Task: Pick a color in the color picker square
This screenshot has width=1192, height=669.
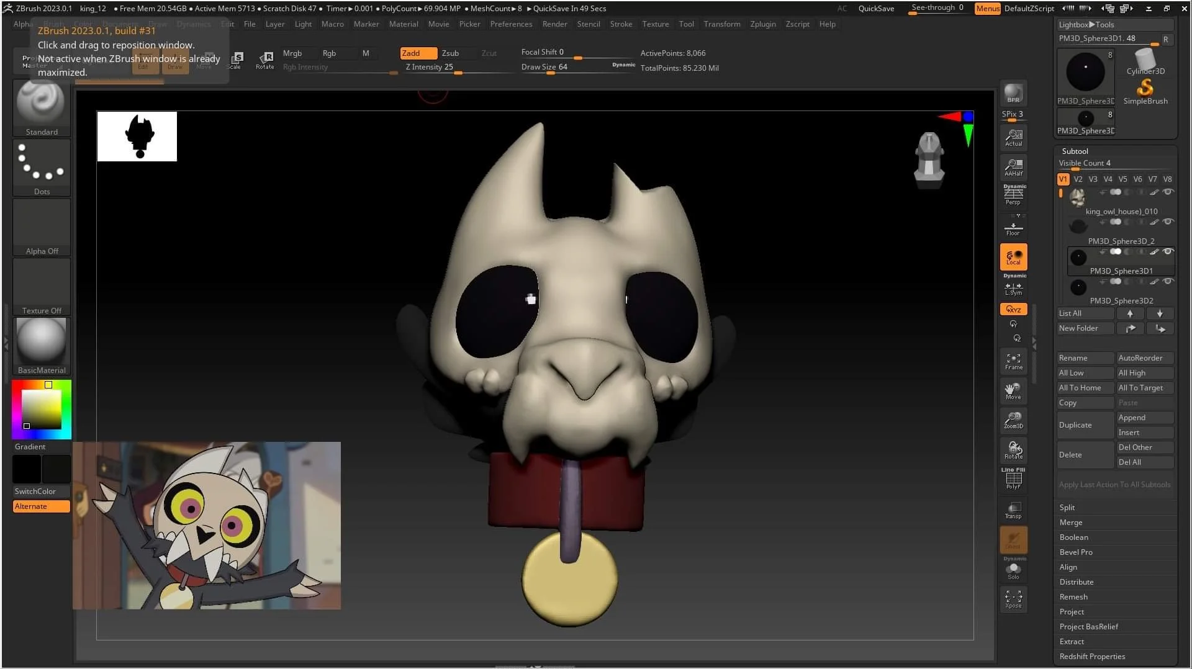Action: click(x=42, y=410)
